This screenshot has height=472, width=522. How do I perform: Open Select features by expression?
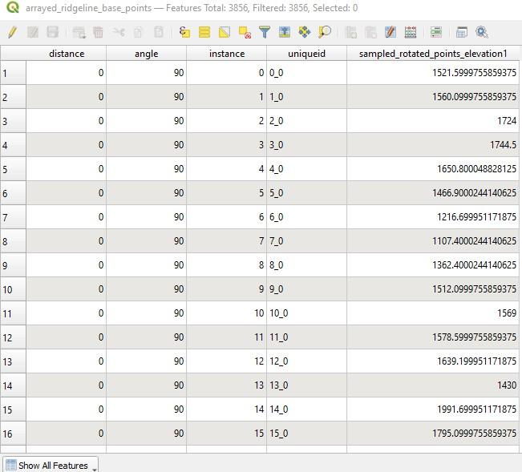click(x=184, y=32)
